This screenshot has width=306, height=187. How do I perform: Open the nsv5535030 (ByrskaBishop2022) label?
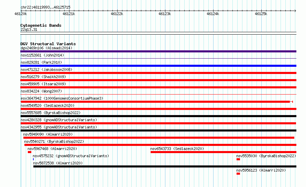266,156
